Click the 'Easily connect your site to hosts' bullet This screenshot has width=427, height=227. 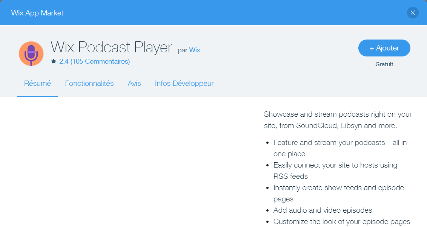tap(335, 171)
